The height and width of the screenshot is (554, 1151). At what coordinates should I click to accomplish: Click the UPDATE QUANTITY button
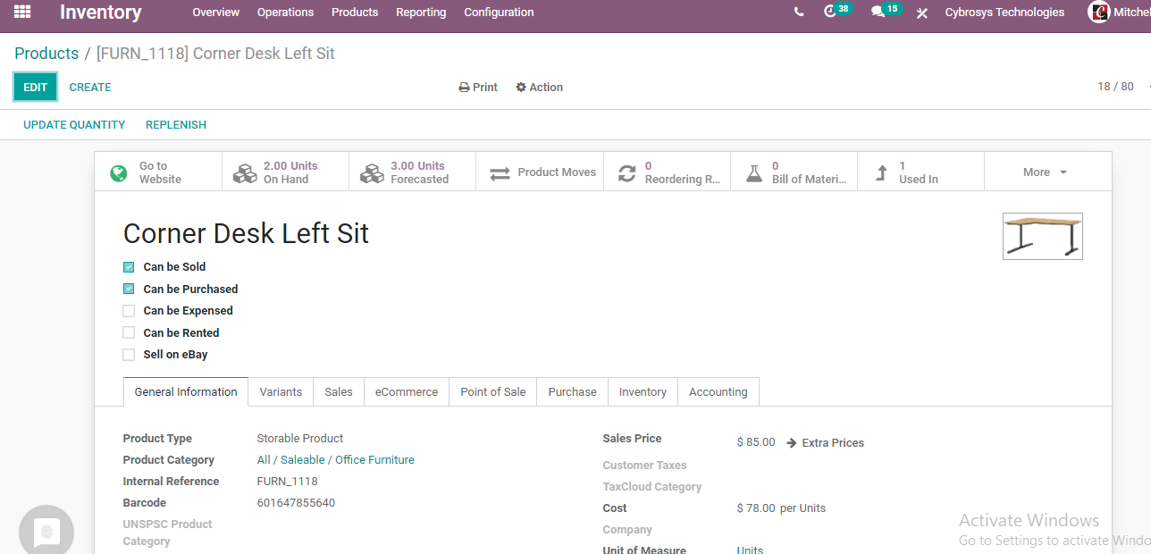[x=74, y=125]
